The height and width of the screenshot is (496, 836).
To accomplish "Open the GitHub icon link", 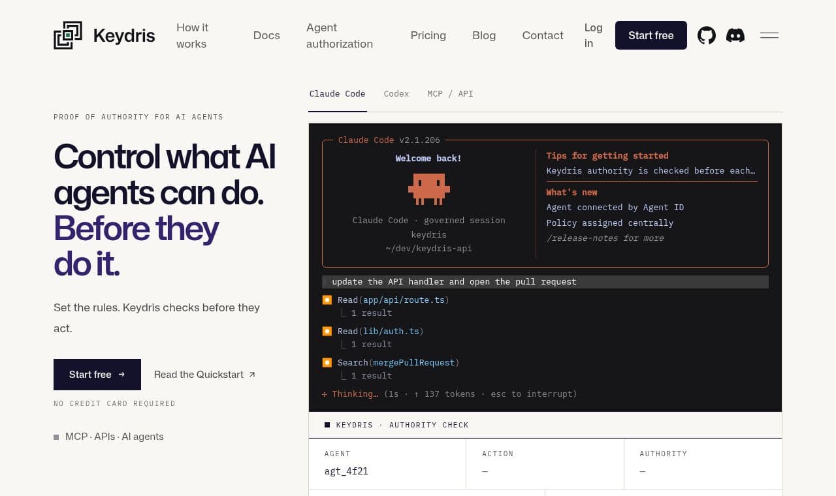I will click(707, 35).
